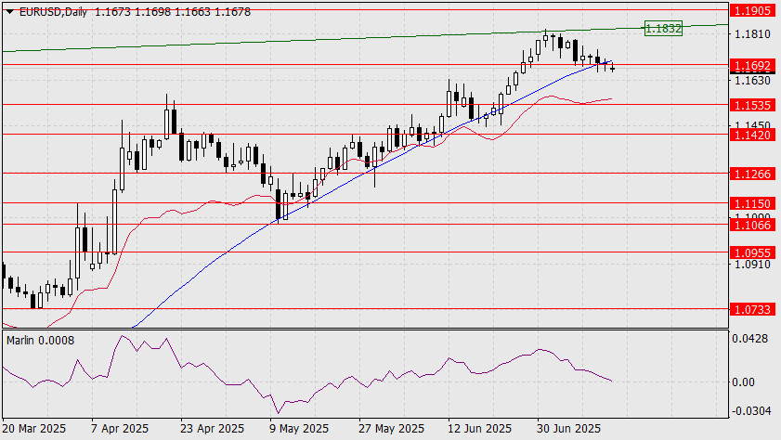The height and width of the screenshot is (440, 781).
Task: Select the 1.1266 price level label
Action: tap(753, 174)
